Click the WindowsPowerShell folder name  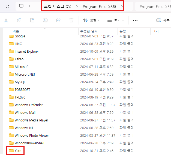point(29,143)
